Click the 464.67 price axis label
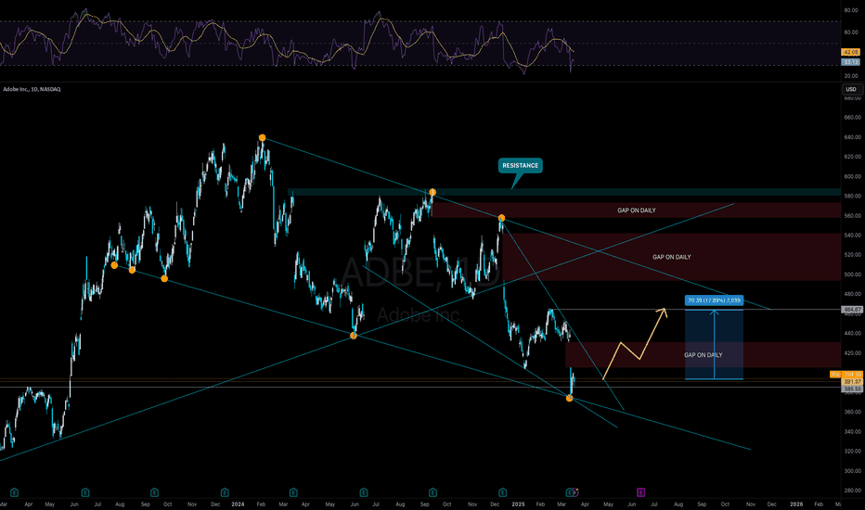 point(851,310)
